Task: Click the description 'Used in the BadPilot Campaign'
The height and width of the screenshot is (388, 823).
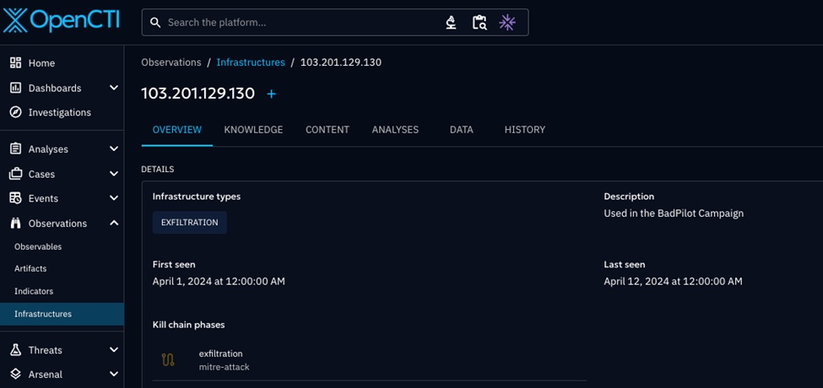Action: [674, 213]
